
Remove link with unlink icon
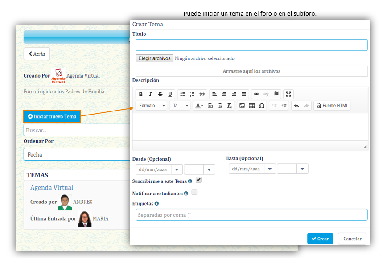click(x=266, y=94)
